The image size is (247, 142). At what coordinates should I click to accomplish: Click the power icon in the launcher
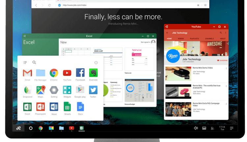pos(96,62)
